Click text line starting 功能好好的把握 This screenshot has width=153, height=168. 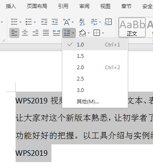pyautogui.click(x=84, y=135)
